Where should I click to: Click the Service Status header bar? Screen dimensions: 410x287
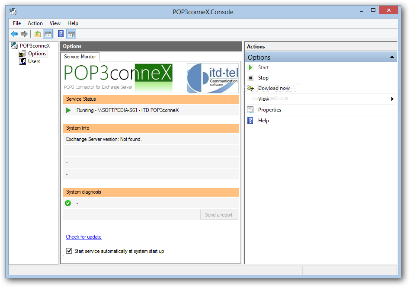(x=151, y=99)
